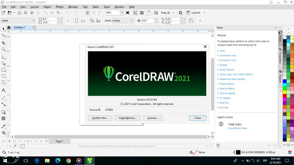Open the Connector lines hint link
This screenshot has height=165, width=294.
point(227,55)
